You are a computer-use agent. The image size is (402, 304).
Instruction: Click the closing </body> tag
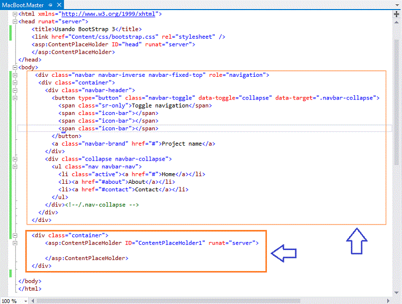(x=30, y=281)
